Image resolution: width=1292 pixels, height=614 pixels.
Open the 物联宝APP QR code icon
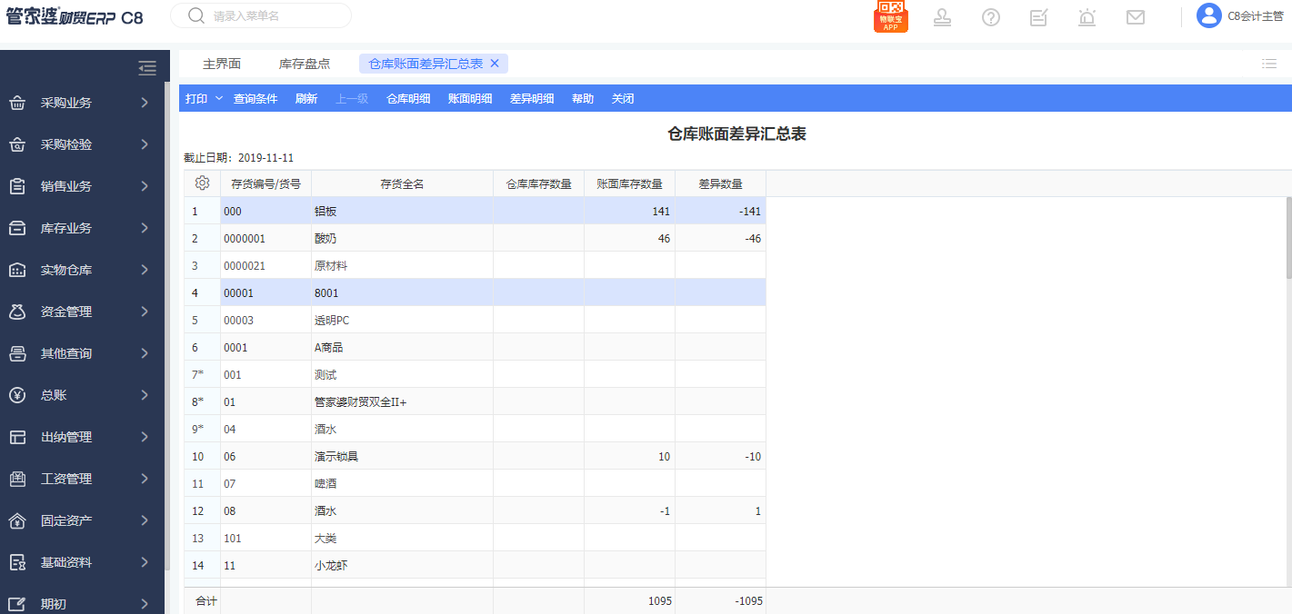coord(890,16)
